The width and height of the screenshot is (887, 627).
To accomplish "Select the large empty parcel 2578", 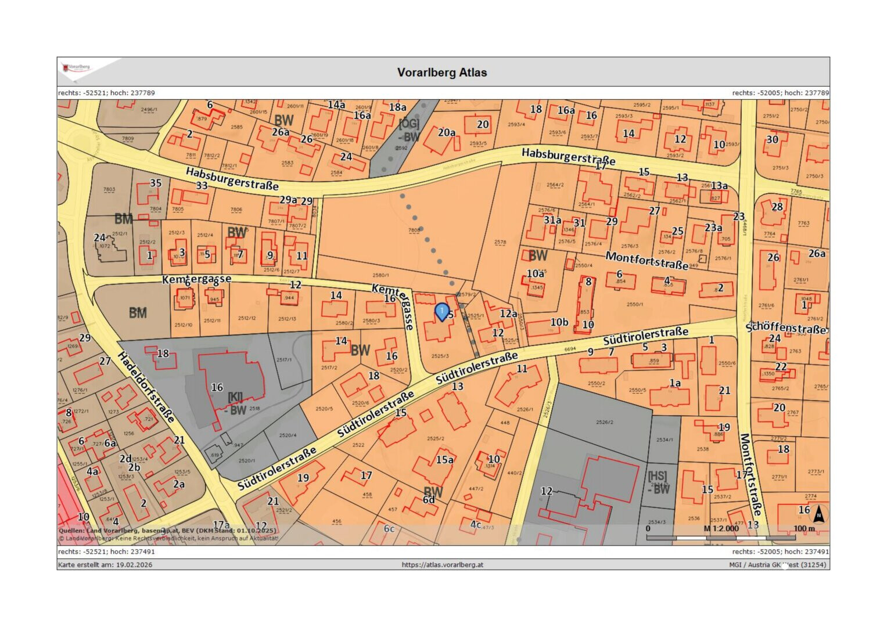I will coord(500,243).
